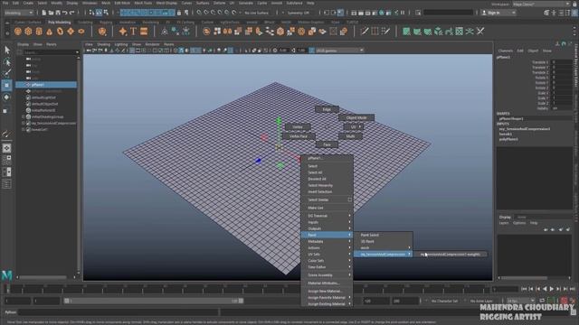Choose Select Hierarchy in context menu
The image size is (579, 325).
327,185
